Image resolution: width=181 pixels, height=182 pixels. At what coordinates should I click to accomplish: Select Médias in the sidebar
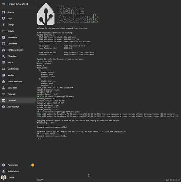click(18, 75)
